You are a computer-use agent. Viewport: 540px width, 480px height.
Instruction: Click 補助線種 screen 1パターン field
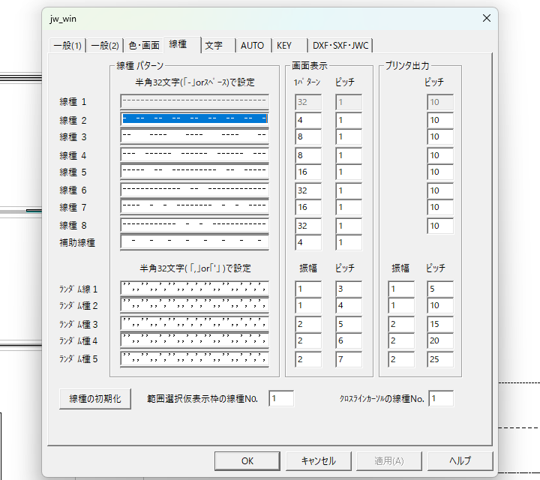click(x=308, y=242)
